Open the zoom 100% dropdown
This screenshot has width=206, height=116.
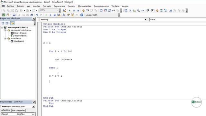tap(57, 10)
